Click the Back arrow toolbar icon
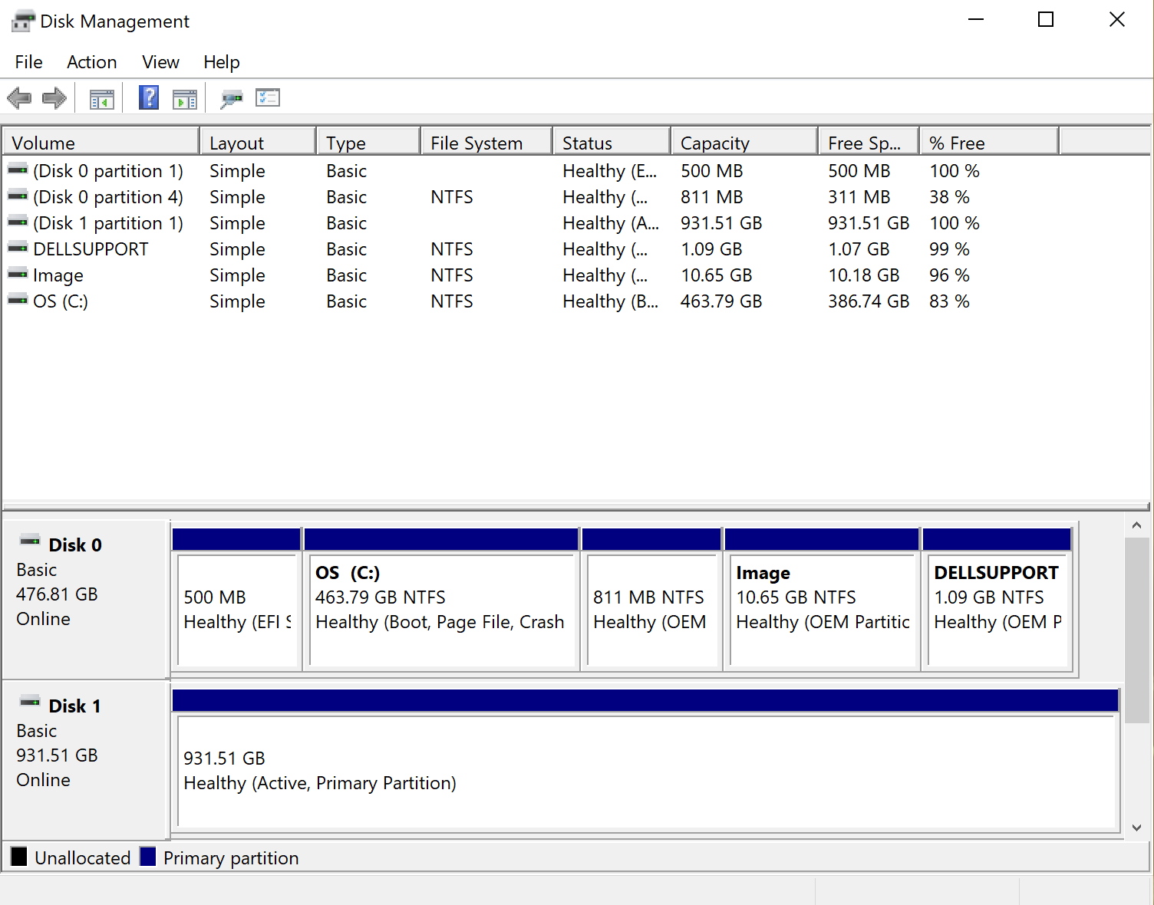1154x905 pixels. (x=19, y=98)
